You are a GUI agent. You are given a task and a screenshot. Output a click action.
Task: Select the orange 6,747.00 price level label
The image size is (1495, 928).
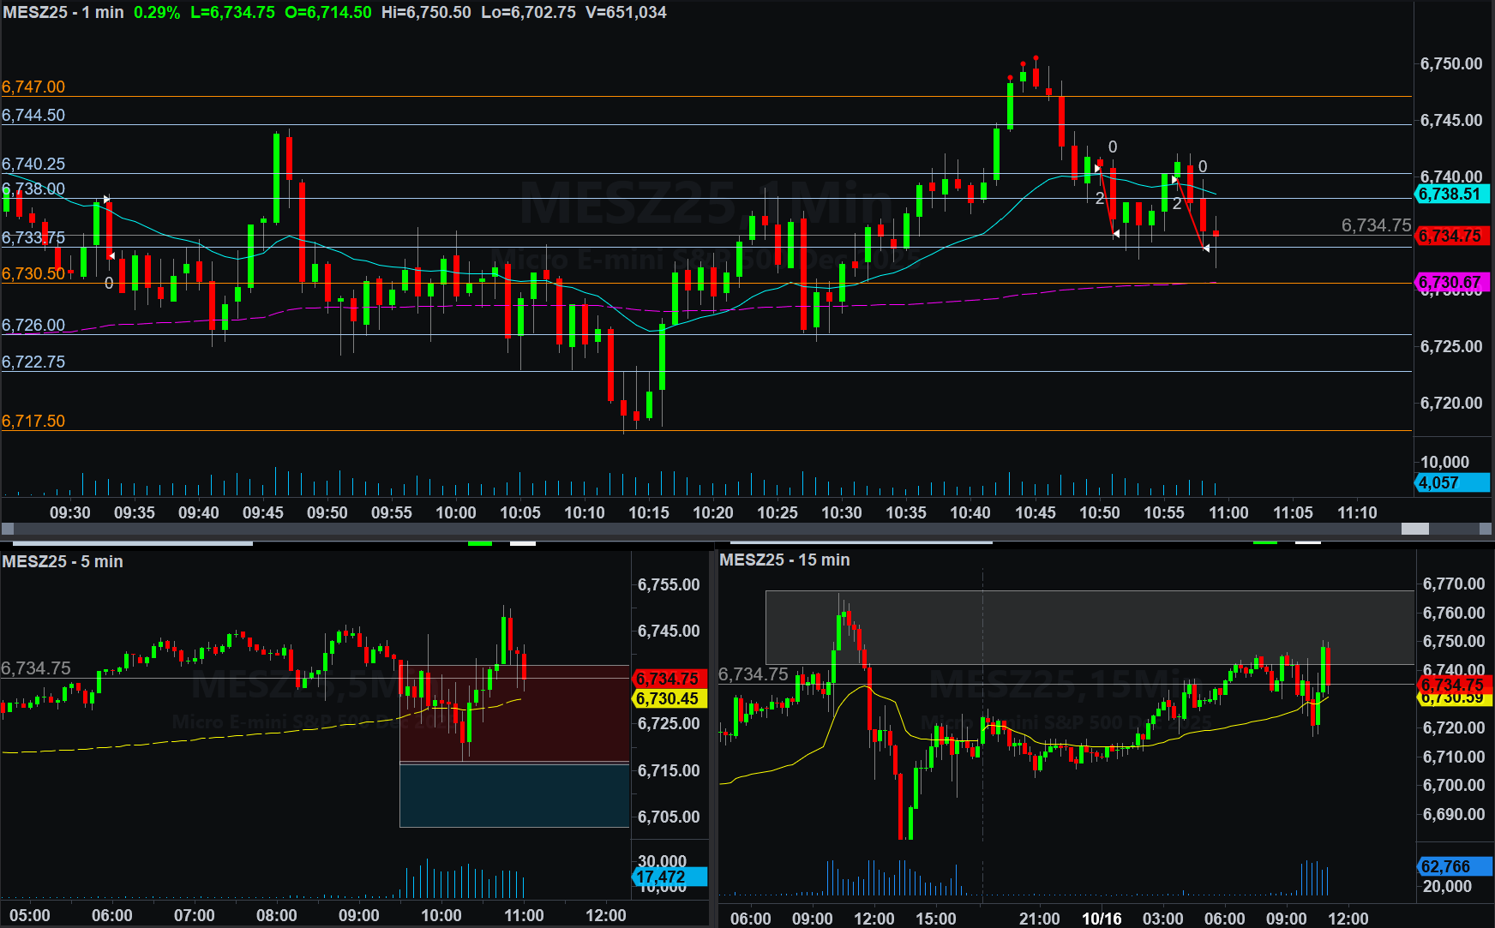click(33, 87)
